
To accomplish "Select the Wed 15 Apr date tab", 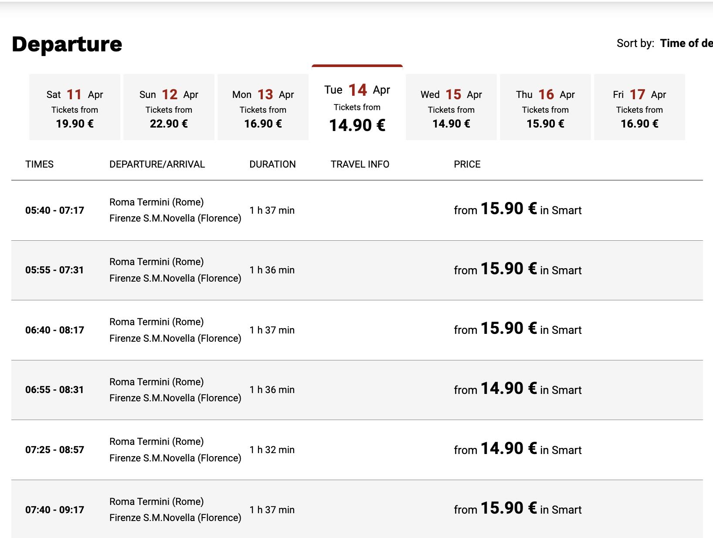I will (x=451, y=108).
